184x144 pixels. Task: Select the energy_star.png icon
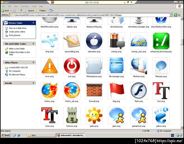(x=139, y=41)
